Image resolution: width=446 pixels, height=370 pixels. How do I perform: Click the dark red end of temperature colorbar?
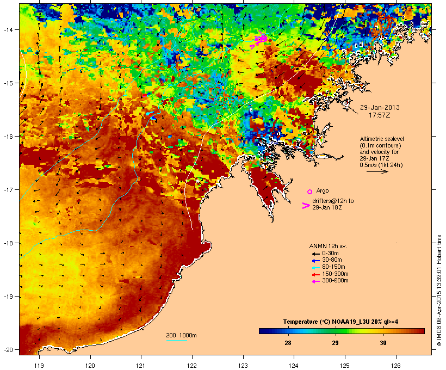[x=420, y=331]
